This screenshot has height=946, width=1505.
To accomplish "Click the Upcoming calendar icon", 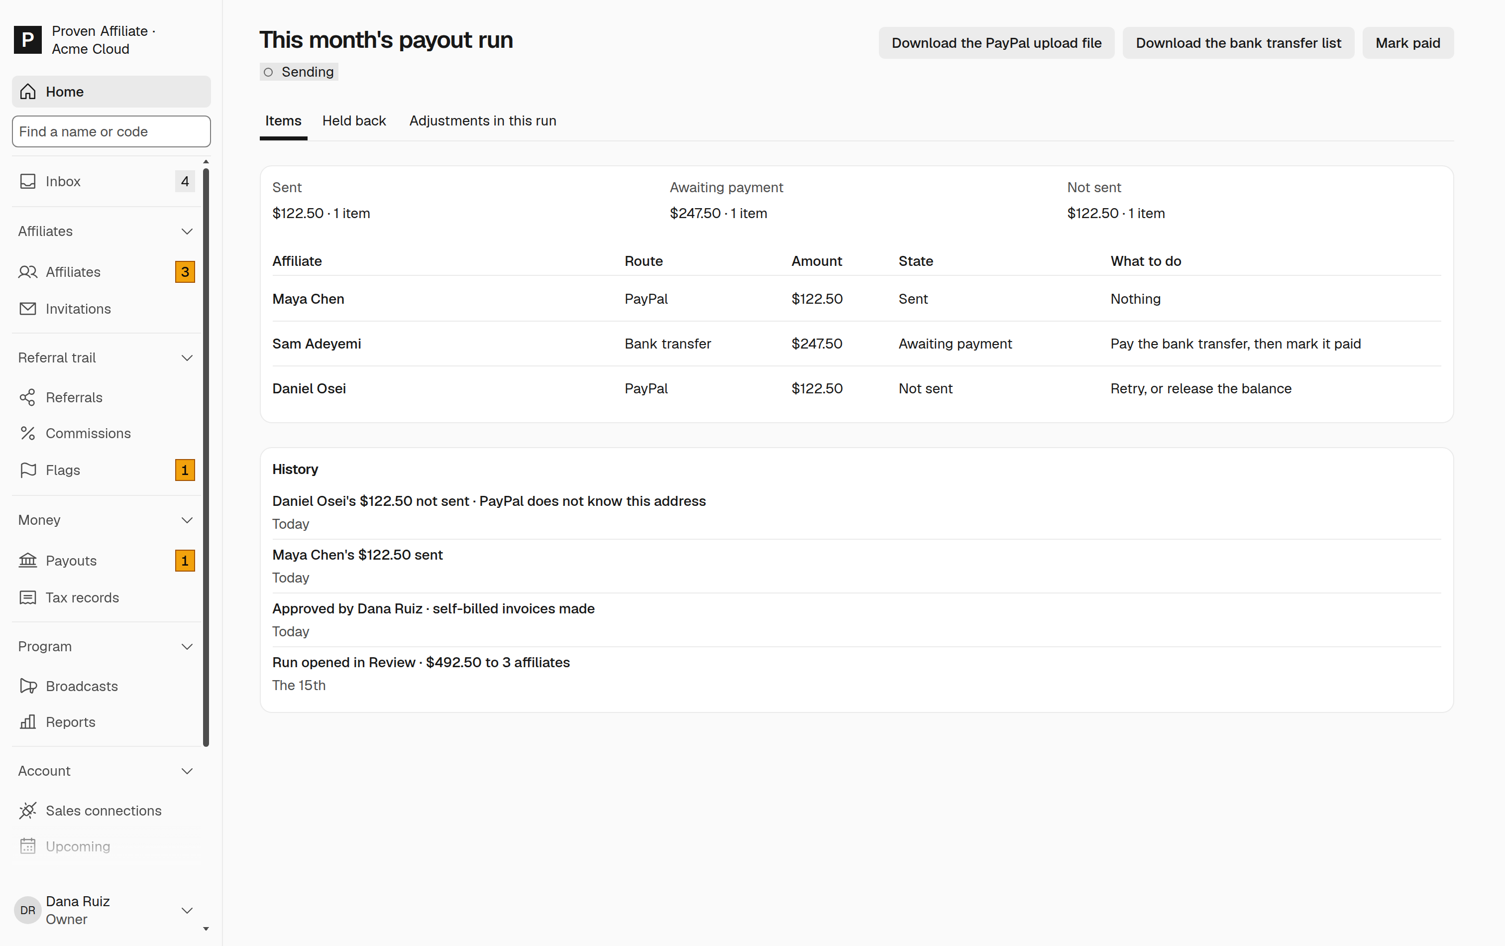I will click(x=27, y=846).
